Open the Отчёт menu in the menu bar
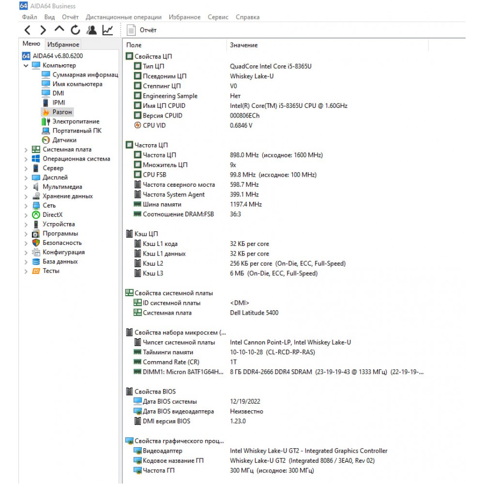Screen dimensions: 484x484 point(70,17)
